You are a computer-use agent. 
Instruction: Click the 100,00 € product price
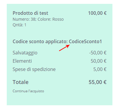pos(97,13)
